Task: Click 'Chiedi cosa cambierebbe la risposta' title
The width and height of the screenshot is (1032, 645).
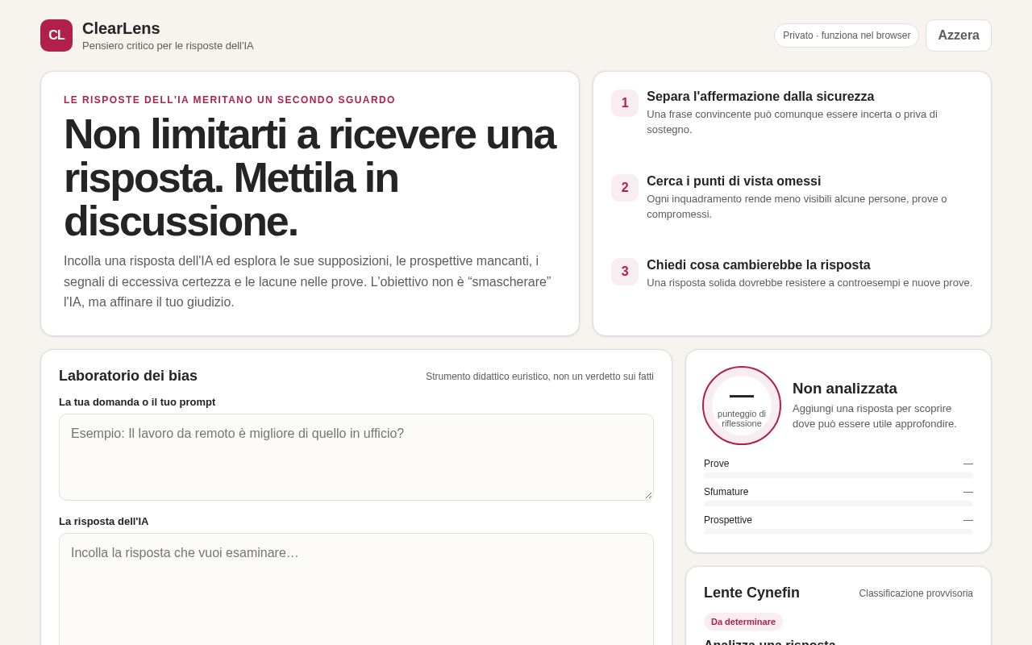Action: click(x=759, y=265)
